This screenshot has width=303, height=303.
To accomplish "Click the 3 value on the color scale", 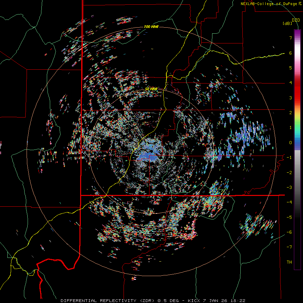I will pyautogui.click(x=291, y=98).
